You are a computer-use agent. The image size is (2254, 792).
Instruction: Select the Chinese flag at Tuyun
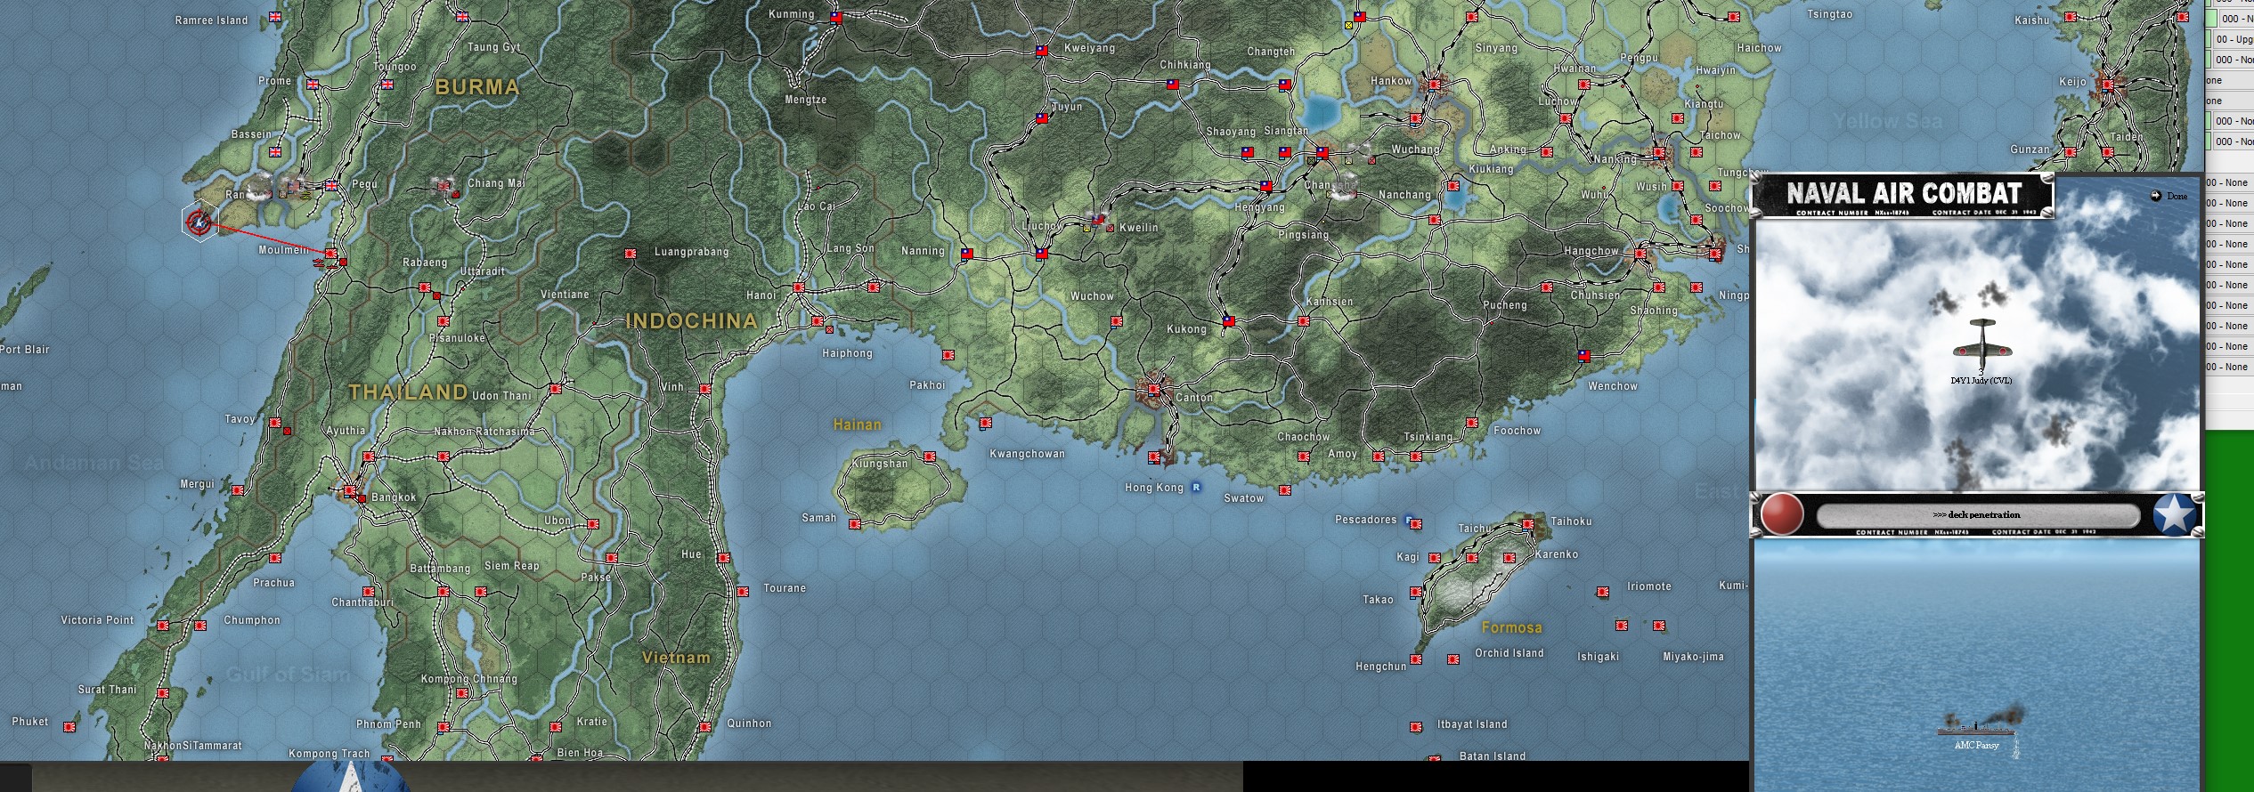point(1042,118)
